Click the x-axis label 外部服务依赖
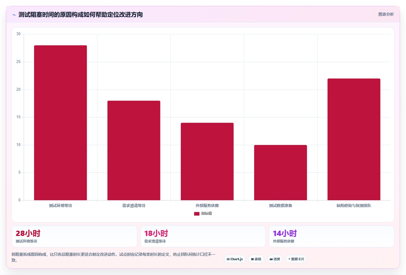The width and height of the screenshot is (406, 275). 207,206
